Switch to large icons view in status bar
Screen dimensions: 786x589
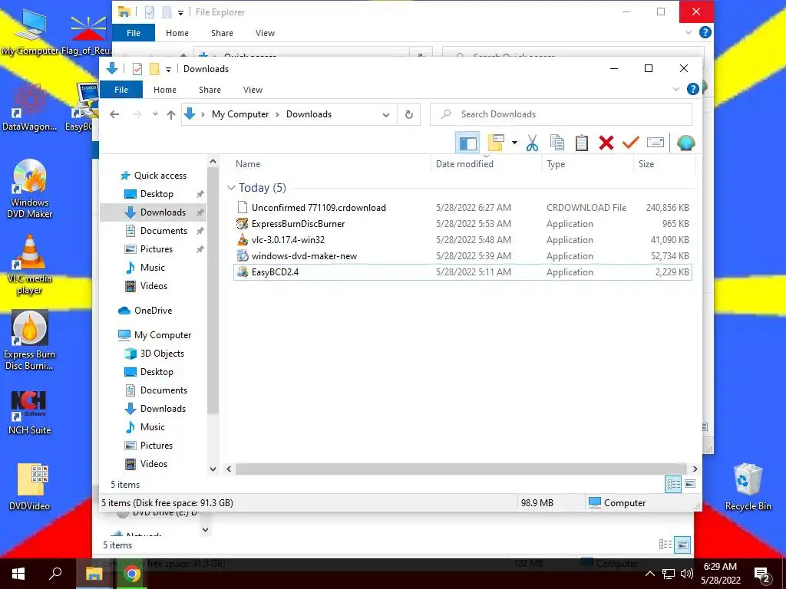coord(690,484)
